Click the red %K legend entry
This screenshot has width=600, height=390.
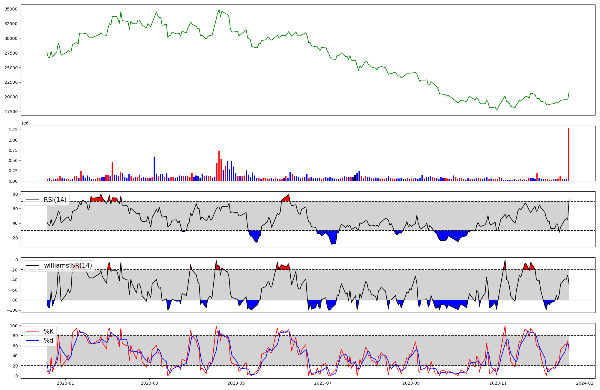(x=48, y=331)
